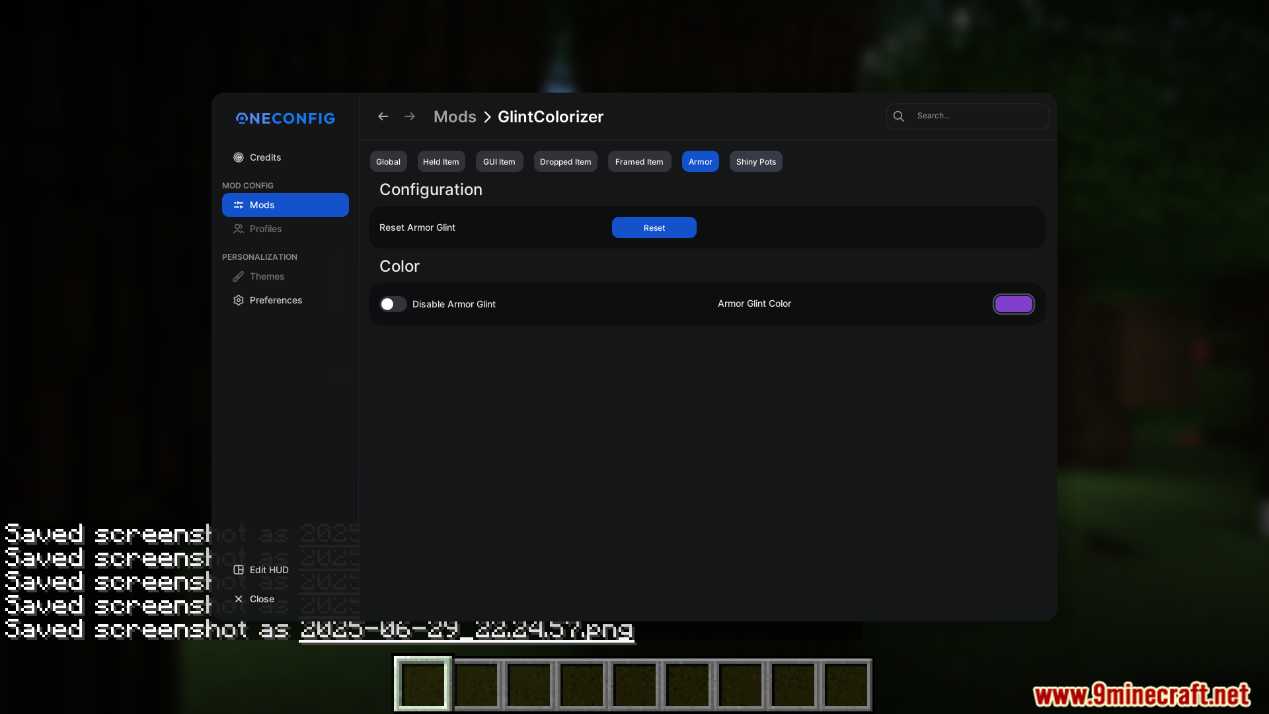The width and height of the screenshot is (1269, 714).
Task: Switch to the GUI Item tab
Action: 499,162
